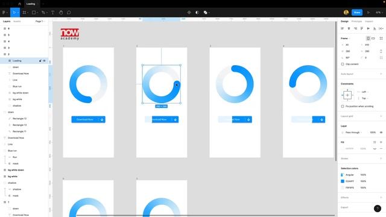Click Download Now button in frame 1
Image resolution: width=386 pixels, height=217 pixels.
point(89,119)
